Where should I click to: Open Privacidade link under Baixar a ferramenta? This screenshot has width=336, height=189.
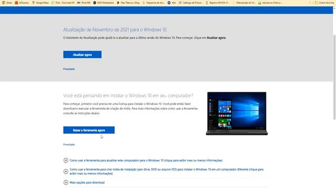click(69, 145)
